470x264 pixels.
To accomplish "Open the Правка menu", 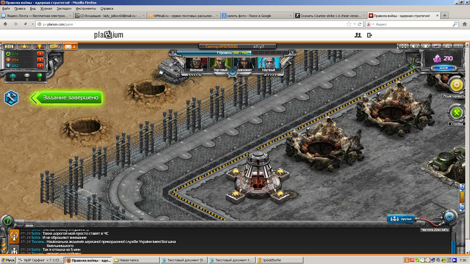I will click(20, 9).
